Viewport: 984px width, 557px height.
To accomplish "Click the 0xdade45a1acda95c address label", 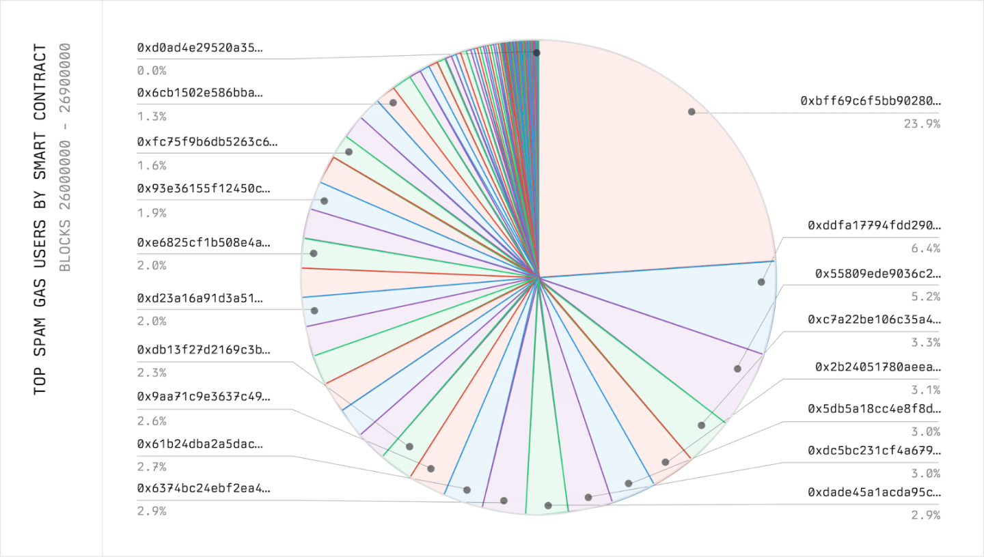I will pos(874,492).
